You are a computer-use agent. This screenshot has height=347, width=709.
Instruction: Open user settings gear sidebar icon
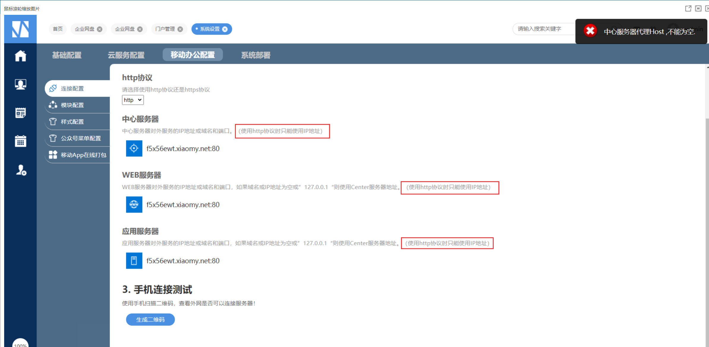tap(21, 170)
